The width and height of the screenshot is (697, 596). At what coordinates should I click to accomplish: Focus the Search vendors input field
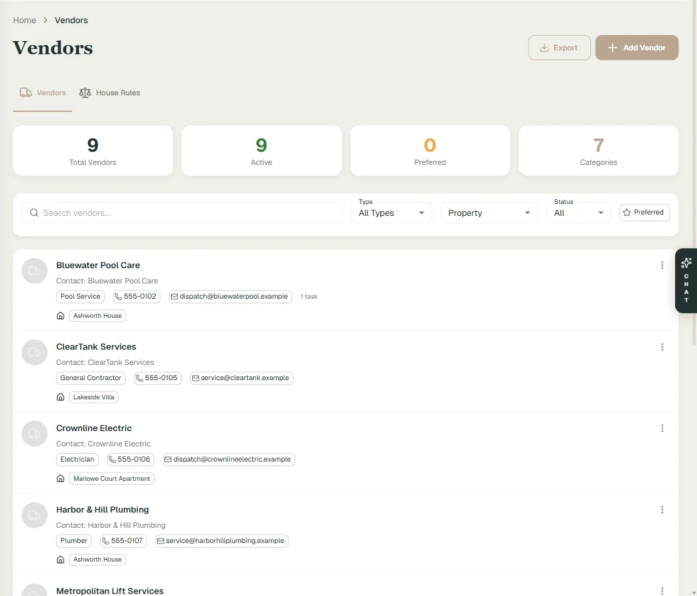tap(182, 213)
